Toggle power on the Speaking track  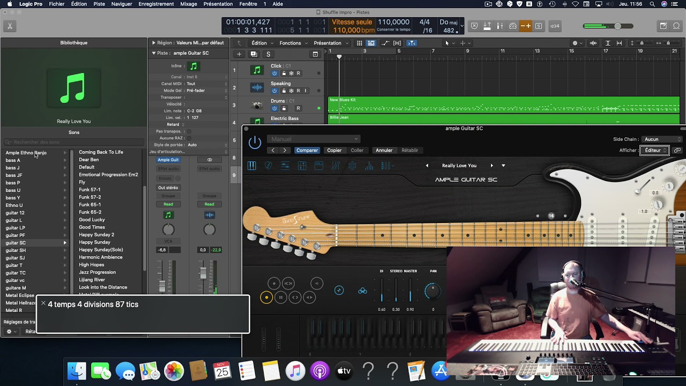pos(274,91)
